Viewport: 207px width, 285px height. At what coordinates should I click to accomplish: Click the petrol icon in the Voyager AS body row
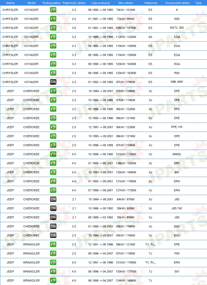53,37
